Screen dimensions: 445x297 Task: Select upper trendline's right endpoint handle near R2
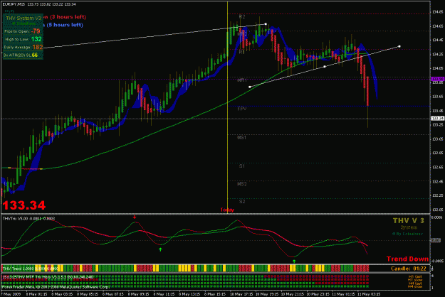(x=266, y=24)
